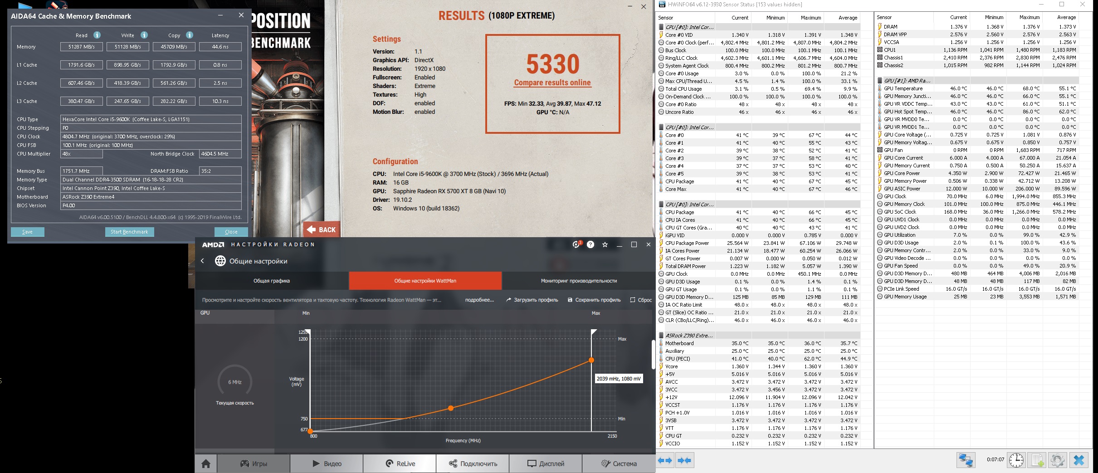Click the info icon next to Write in AIDA64
1098x473 pixels.
(x=144, y=35)
